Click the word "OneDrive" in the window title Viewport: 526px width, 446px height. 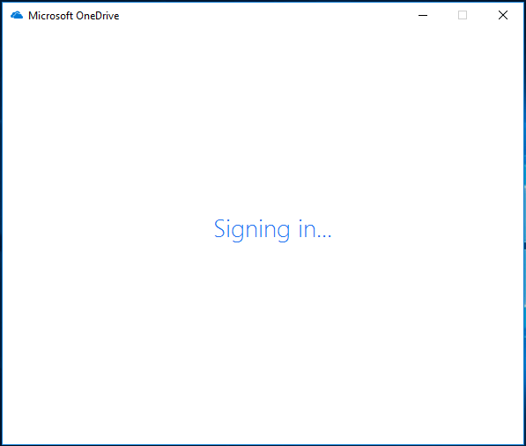pos(97,16)
